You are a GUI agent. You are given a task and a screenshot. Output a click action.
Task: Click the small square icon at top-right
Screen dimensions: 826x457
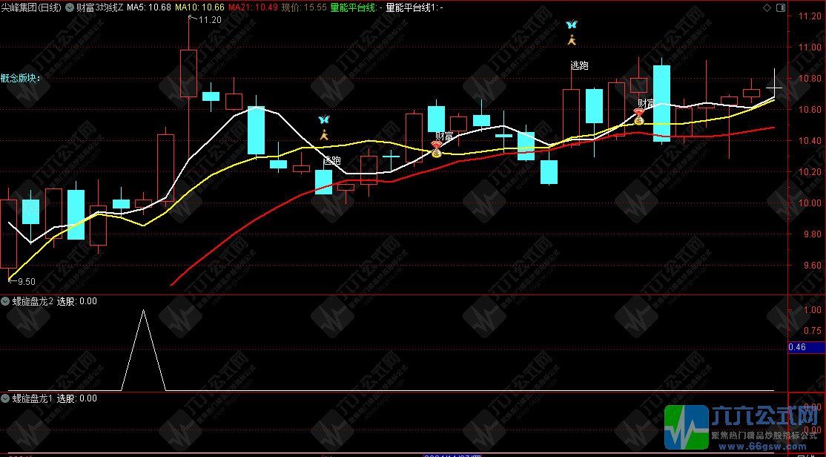click(x=779, y=7)
